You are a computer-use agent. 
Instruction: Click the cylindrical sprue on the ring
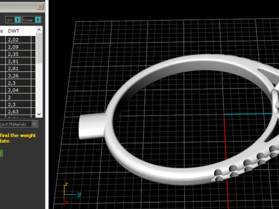click(92, 126)
